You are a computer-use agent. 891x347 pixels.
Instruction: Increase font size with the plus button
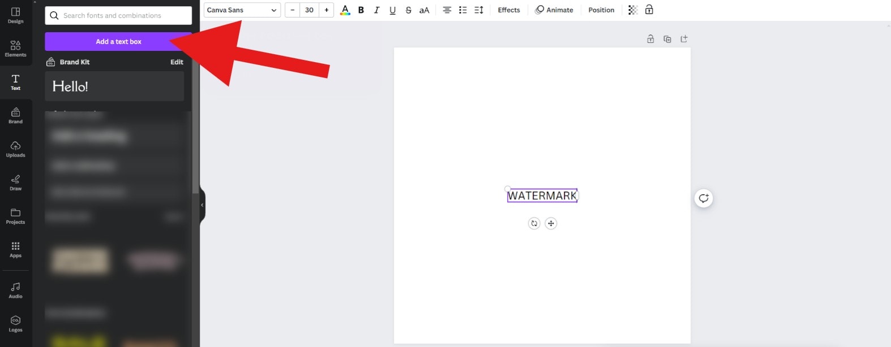coord(327,10)
